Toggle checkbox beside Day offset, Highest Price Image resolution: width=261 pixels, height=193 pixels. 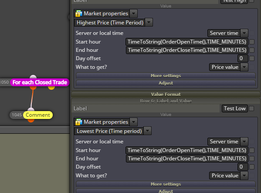tap(252, 58)
